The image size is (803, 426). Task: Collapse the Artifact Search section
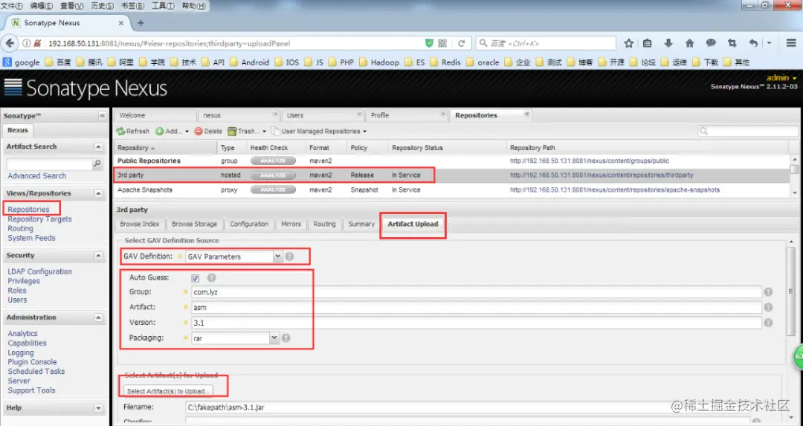(98, 147)
